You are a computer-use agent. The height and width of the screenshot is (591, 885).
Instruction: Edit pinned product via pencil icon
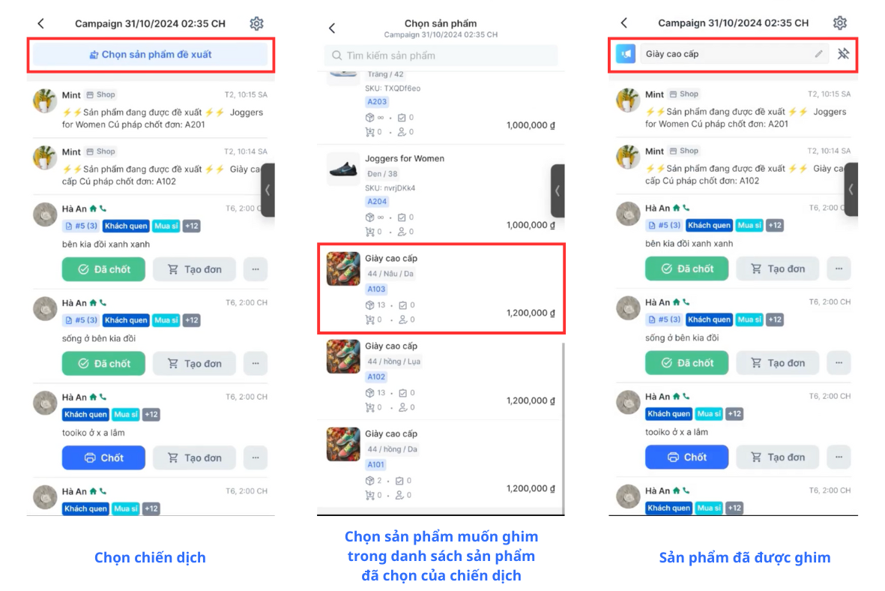click(818, 54)
